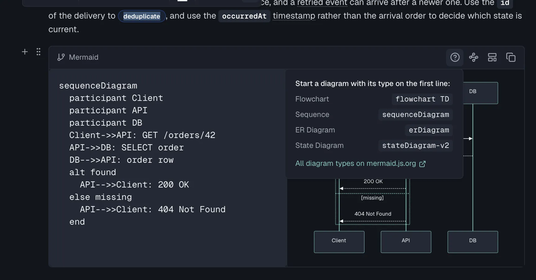
Task: Copy the Mermaid code with the copy icon
Action: (x=511, y=57)
